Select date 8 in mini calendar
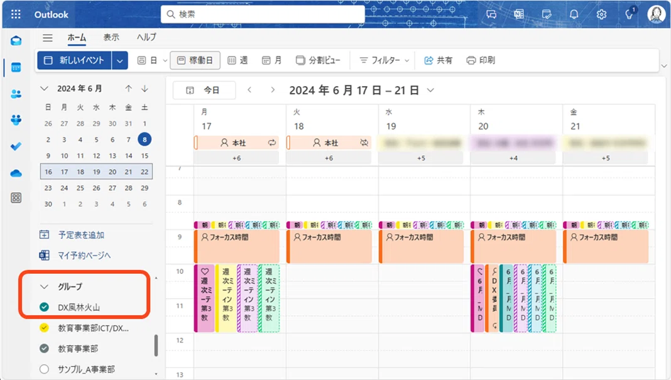 [145, 139]
